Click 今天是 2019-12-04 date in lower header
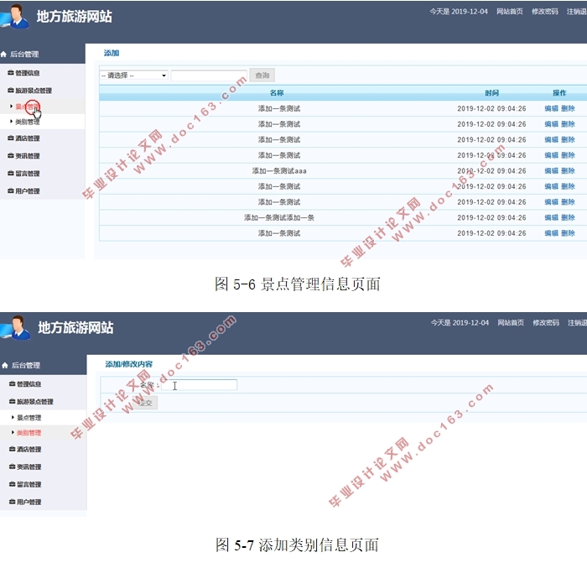Viewport: 587px width, 568px height. [x=460, y=322]
